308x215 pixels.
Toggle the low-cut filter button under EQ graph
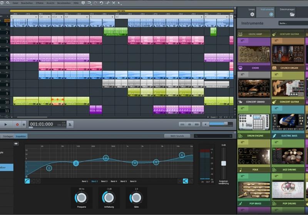(x=28, y=181)
